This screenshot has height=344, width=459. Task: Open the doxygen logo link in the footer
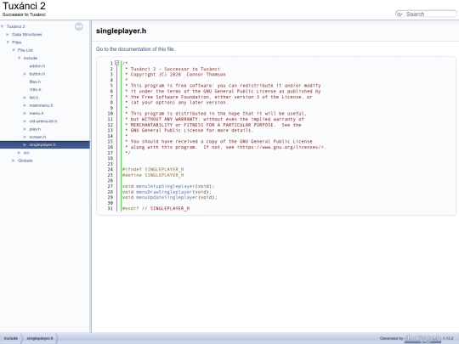422,338
